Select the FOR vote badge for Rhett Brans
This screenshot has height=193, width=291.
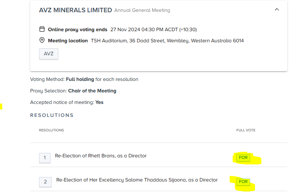tap(243, 158)
